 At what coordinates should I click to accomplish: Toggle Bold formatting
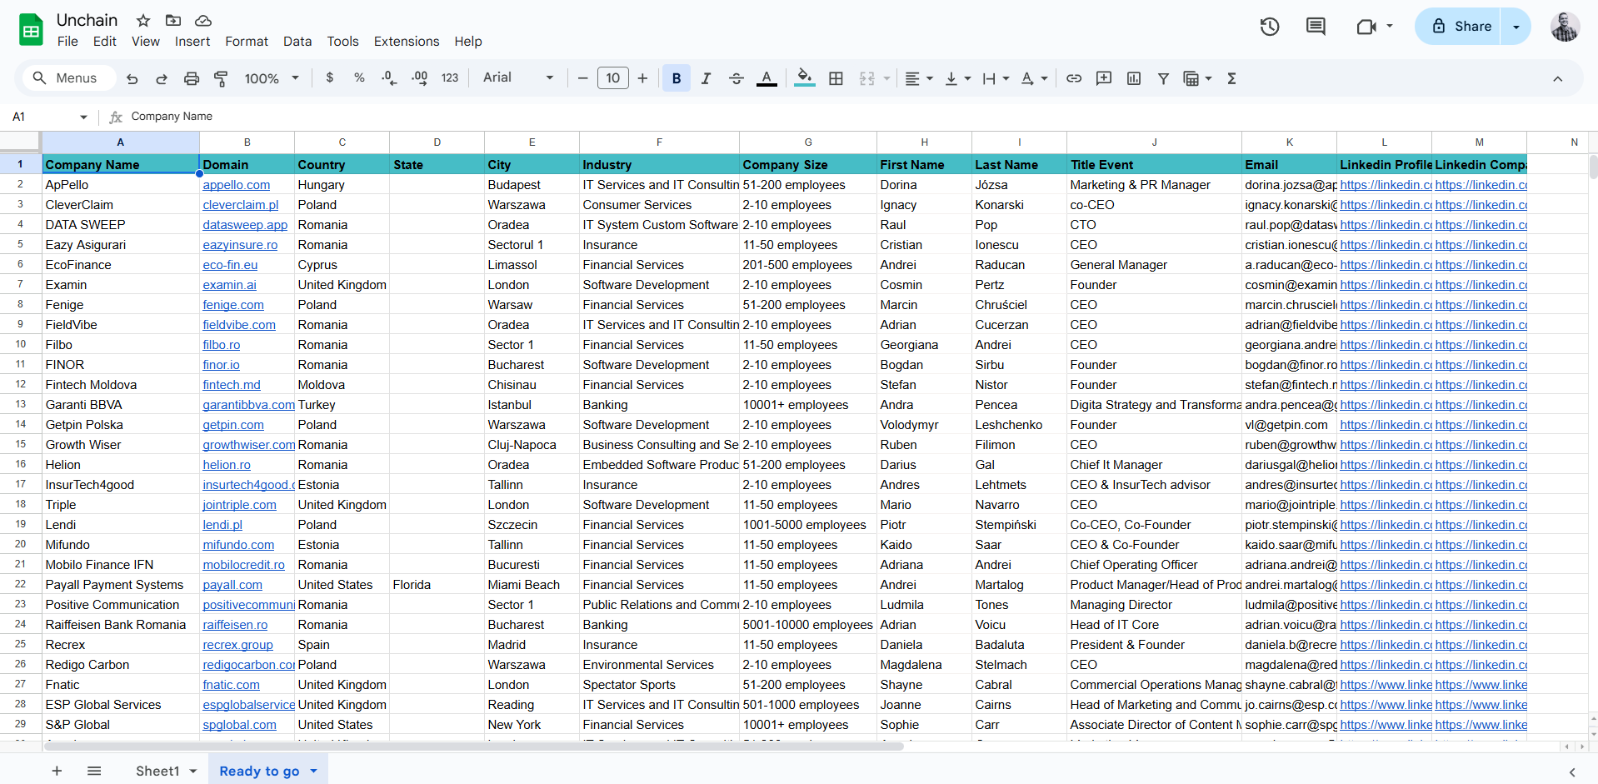pyautogui.click(x=677, y=78)
